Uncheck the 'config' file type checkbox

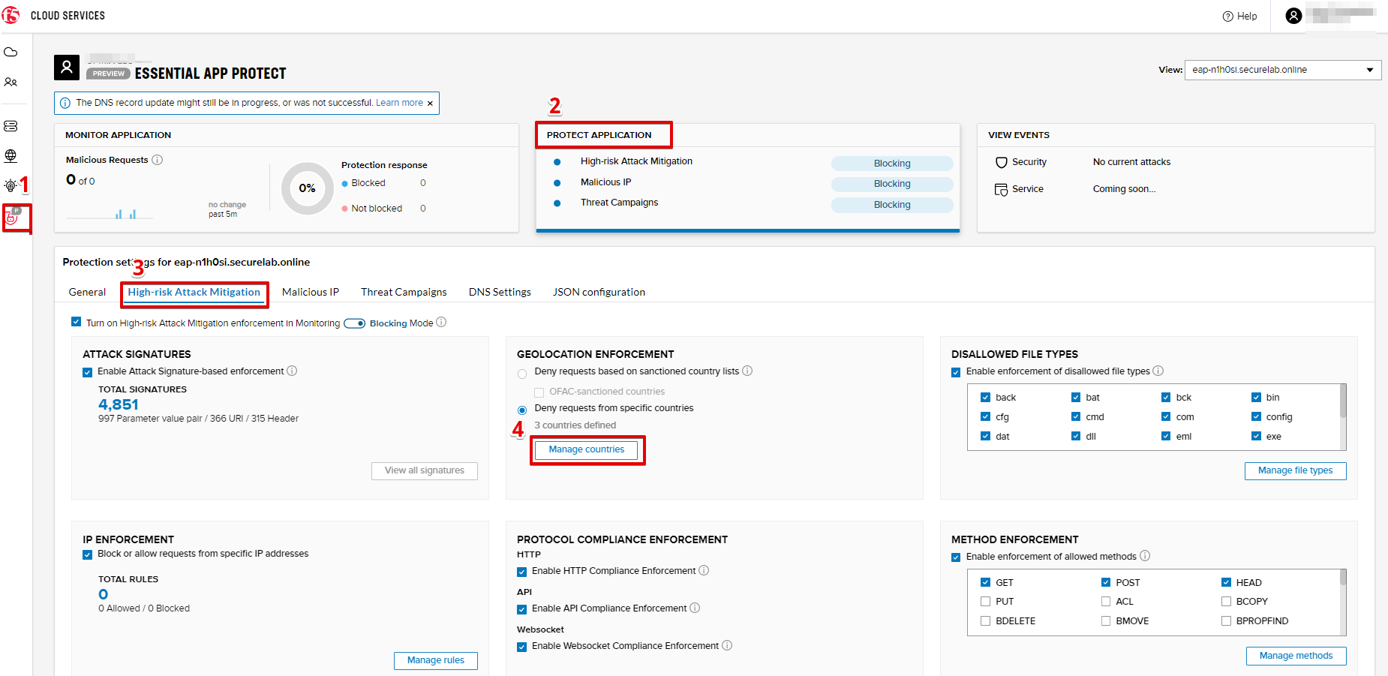coord(1256,416)
